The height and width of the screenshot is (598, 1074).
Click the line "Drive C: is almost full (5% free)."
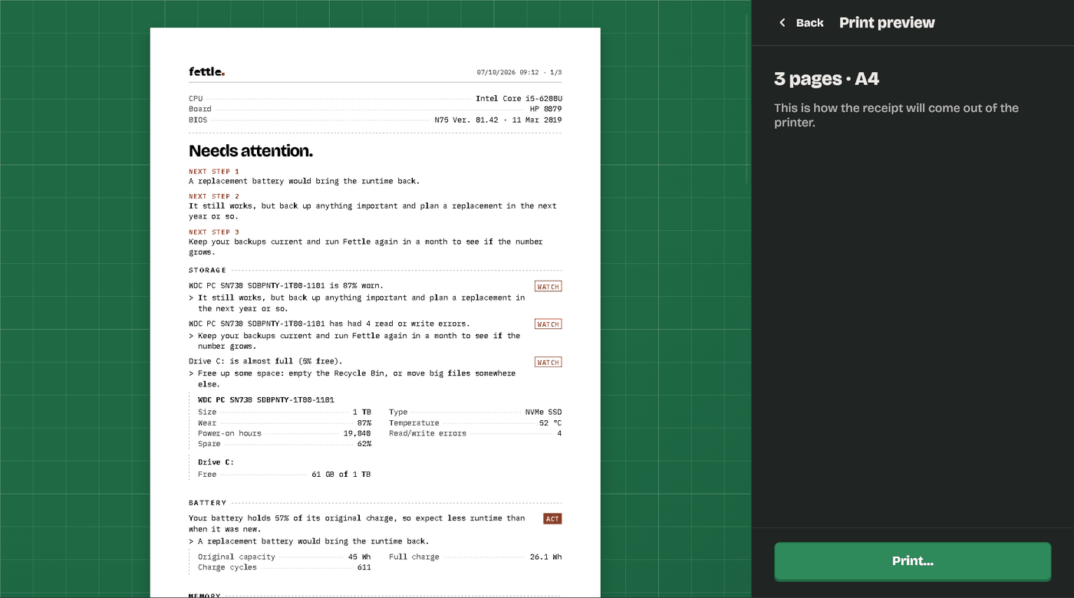click(265, 361)
